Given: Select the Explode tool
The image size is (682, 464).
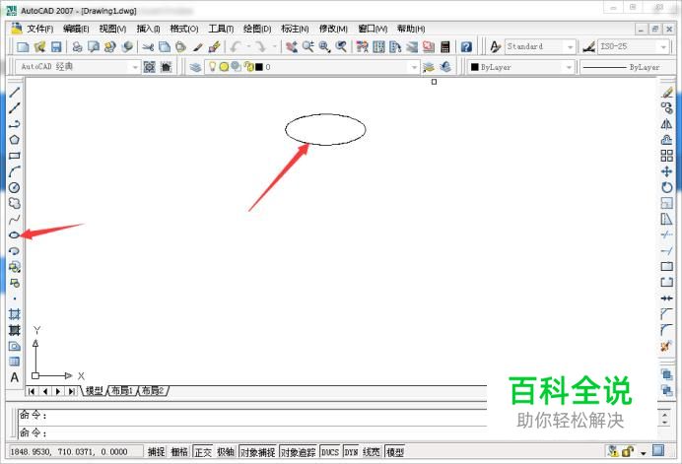Looking at the screenshot, I should pos(667,347).
